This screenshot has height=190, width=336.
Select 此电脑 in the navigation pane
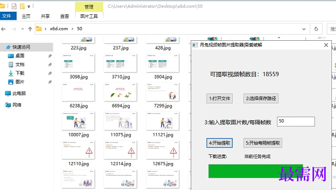[x=19, y=93]
